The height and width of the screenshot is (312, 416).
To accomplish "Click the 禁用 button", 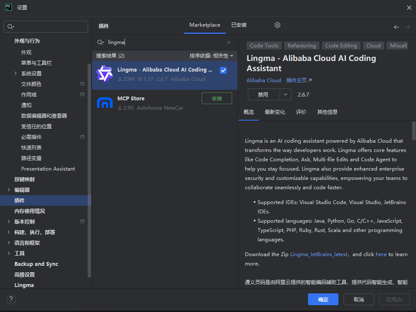I will point(263,94).
